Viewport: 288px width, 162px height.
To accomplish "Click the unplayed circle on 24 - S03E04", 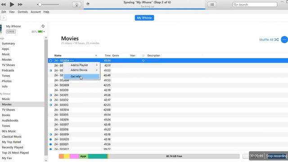I will 51,61.
